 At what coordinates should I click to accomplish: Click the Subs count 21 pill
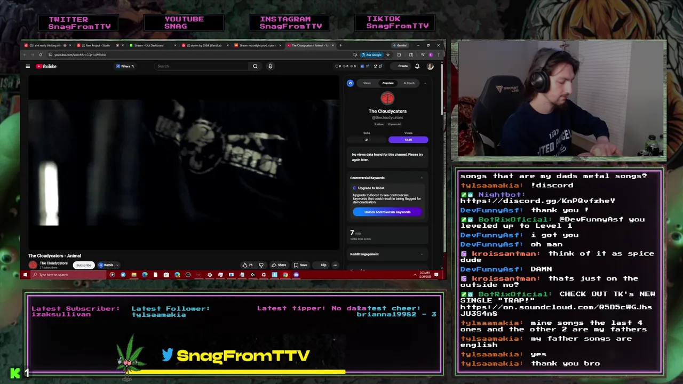[367, 140]
